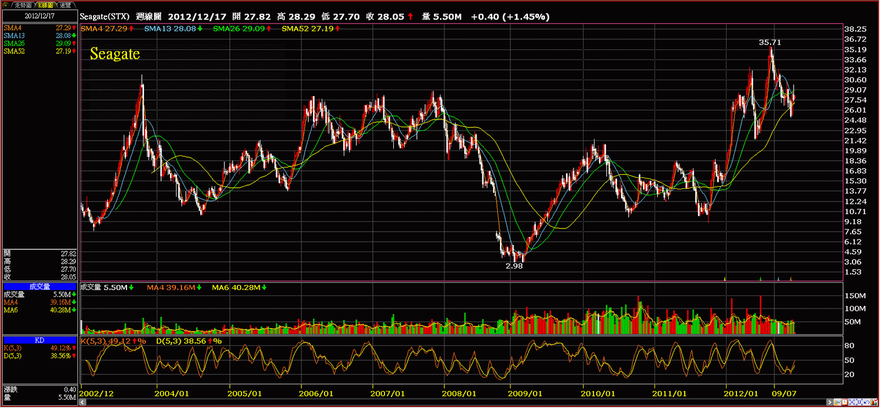Switch to the 速覽 overview tab
Screen dimensions: 880x408
coord(65,5)
